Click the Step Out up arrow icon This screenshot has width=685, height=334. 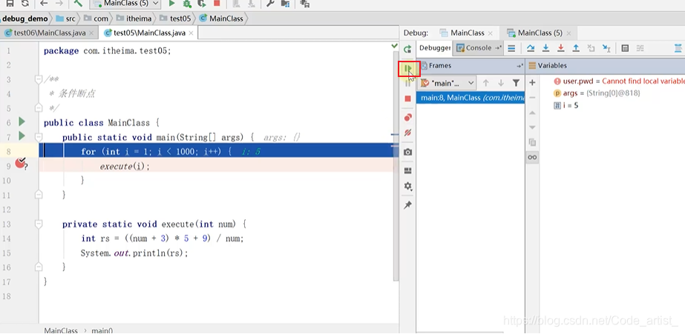(x=576, y=48)
